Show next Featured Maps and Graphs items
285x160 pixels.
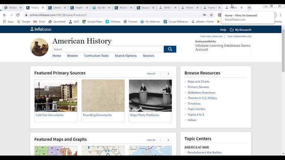click(168, 140)
